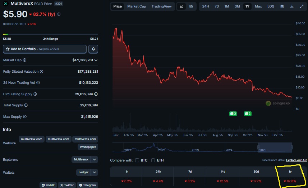Open the news marker labeled 3

(x=233, y=114)
